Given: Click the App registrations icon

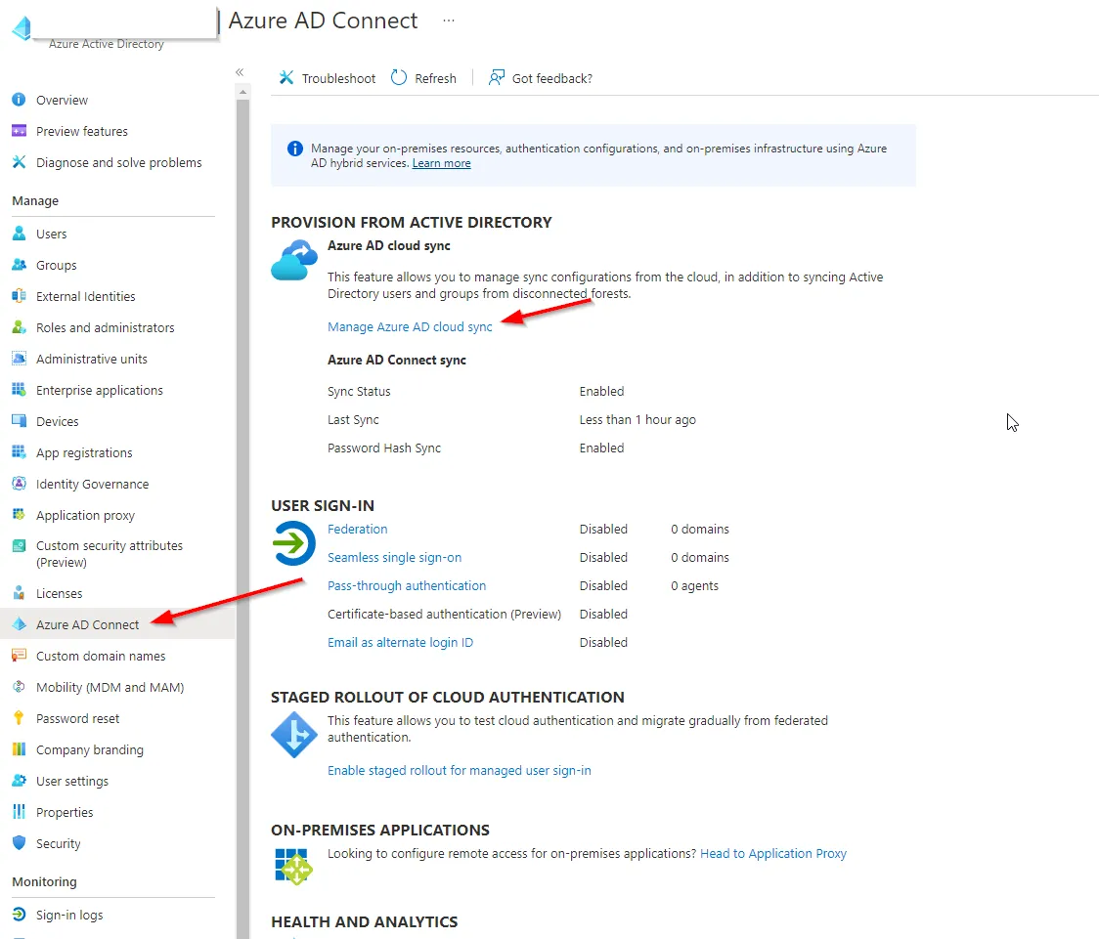Looking at the screenshot, I should click(x=19, y=452).
